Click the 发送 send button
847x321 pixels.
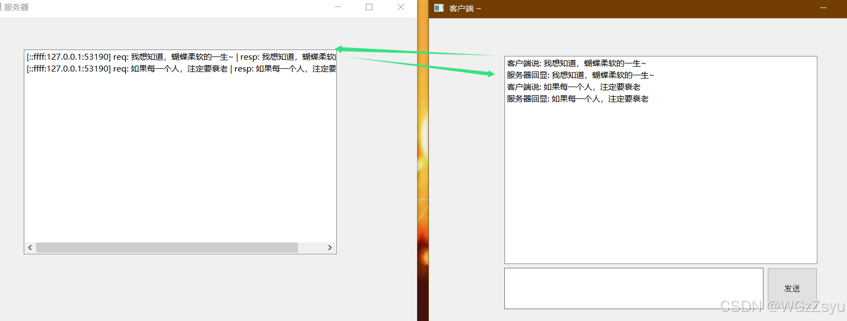pos(792,289)
